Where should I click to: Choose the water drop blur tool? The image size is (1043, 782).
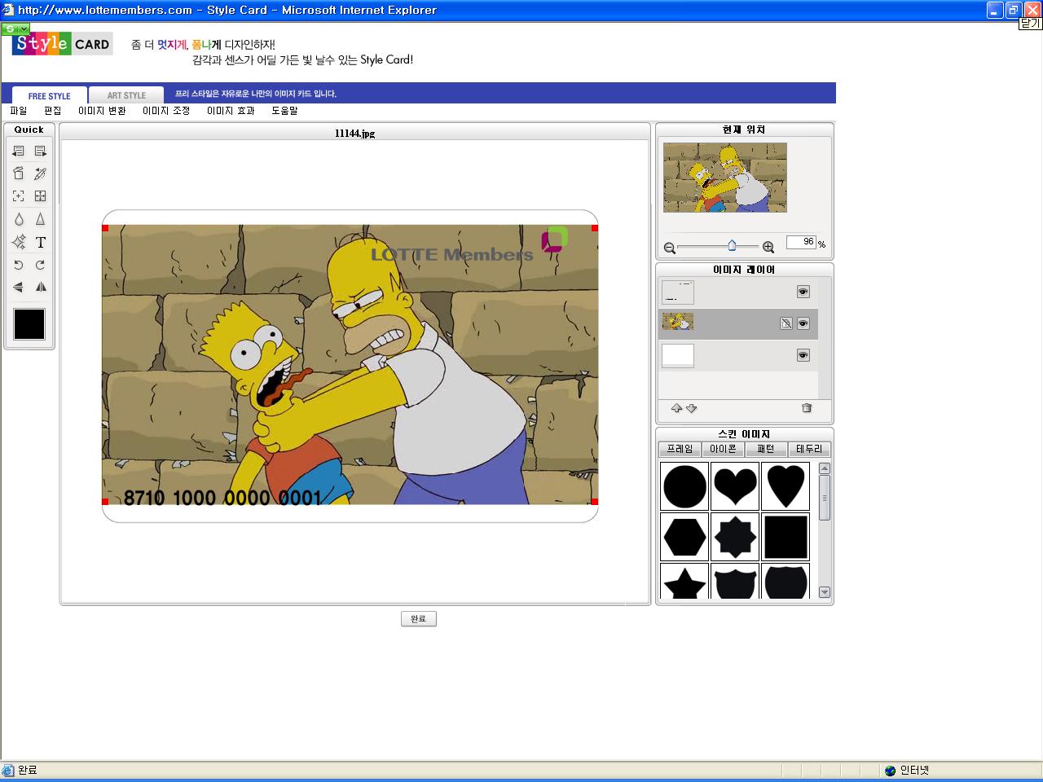coord(19,219)
